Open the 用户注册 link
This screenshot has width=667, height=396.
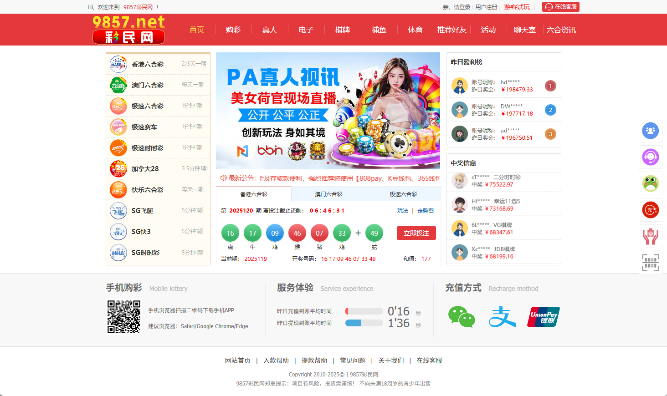point(486,7)
